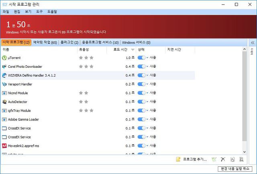This screenshot has width=257, height=174.
Task: Open µTorrent's status dropdown arrow
Action: 147,58
